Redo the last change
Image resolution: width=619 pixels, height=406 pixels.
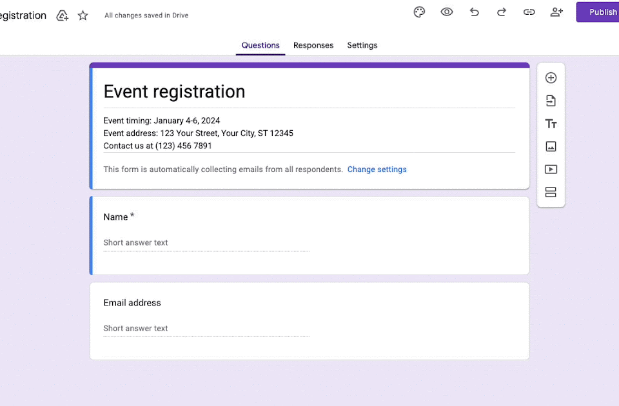click(x=502, y=12)
